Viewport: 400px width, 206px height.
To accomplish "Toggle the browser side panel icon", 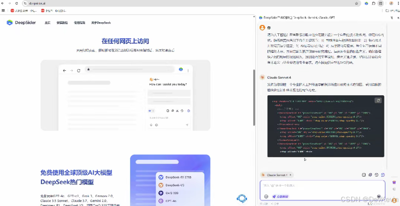I will click(381, 3).
